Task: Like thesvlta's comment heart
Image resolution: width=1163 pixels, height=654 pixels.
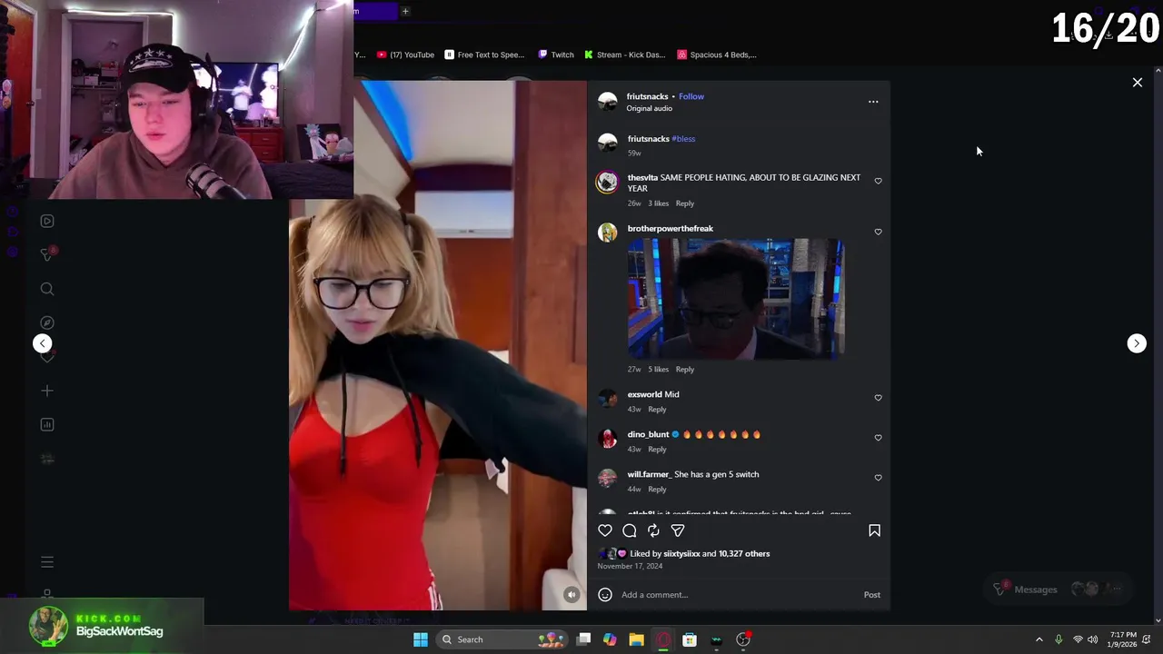Action: pos(878,181)
